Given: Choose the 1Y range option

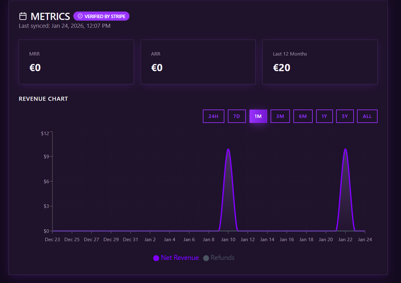Looking at the screenshot, I should point(325,116).
